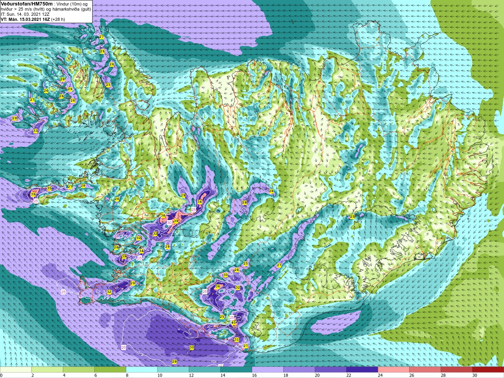Click the yellow '36' max gust label

point(218,286)
